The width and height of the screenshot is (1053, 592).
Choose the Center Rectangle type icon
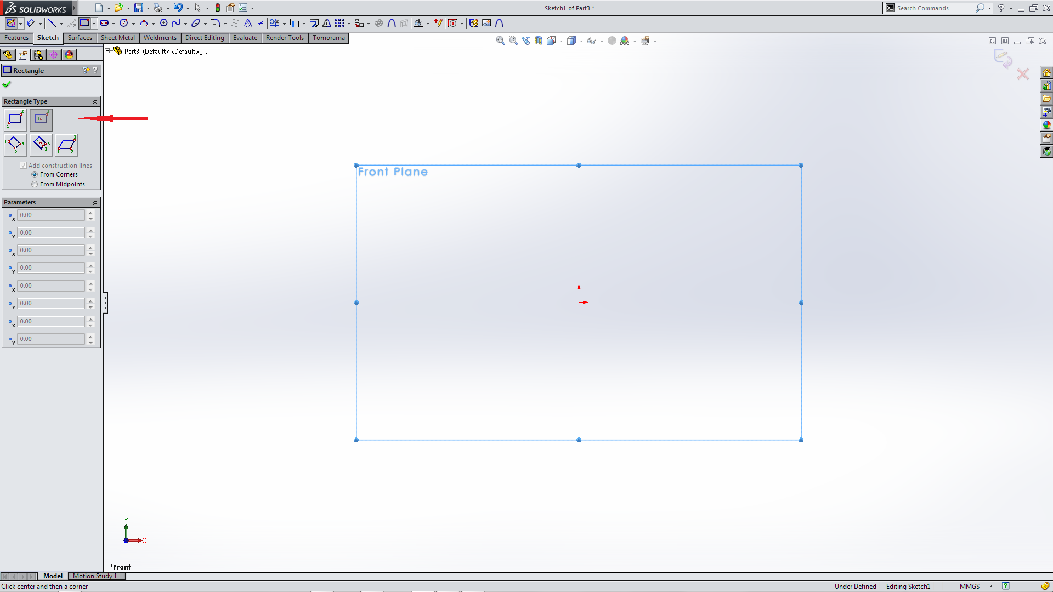pos(41,119)
